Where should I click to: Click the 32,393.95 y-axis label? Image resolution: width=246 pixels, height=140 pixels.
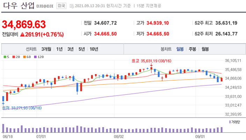(x=233, y=114)
